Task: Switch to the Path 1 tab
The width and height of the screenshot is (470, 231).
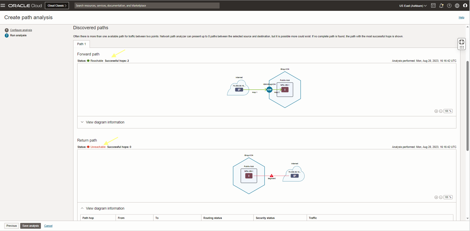Action: (x=81, y=44)
